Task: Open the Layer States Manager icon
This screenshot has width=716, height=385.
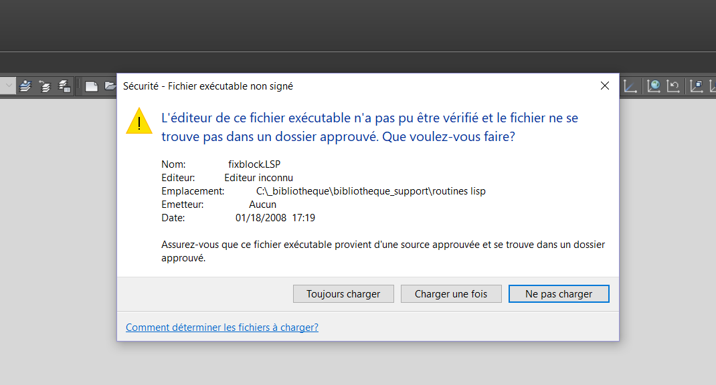Action: click(x=64, y=86)
